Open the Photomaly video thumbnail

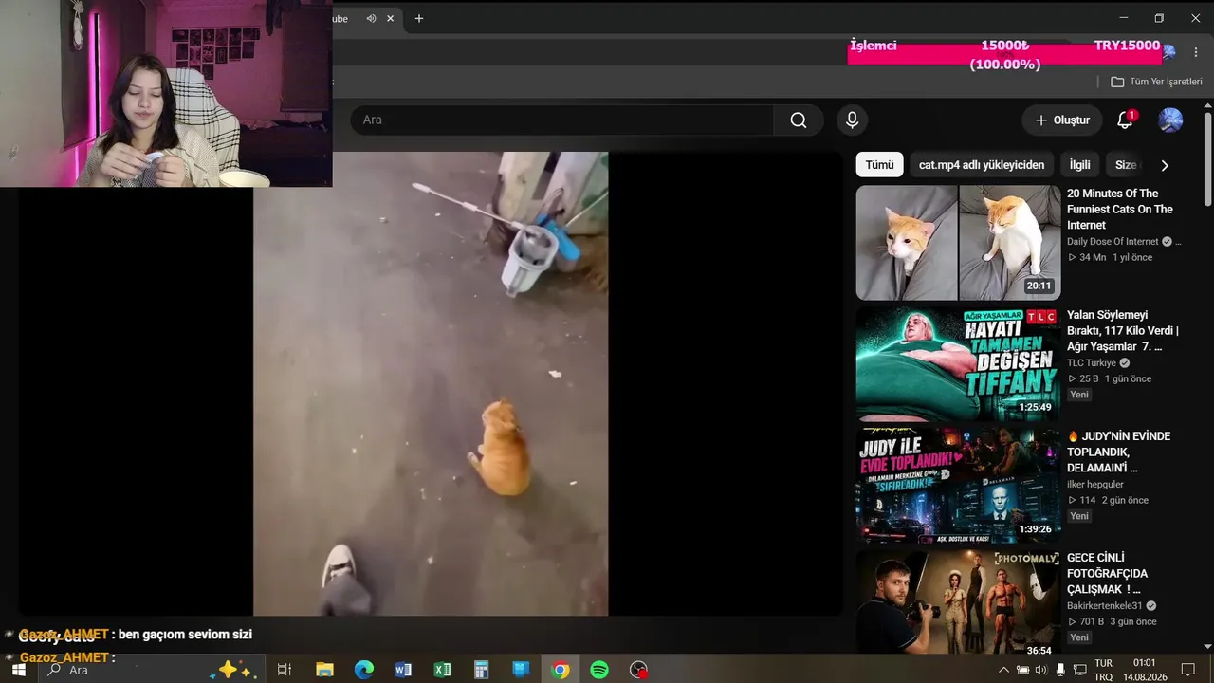click(x=958, y=601)
